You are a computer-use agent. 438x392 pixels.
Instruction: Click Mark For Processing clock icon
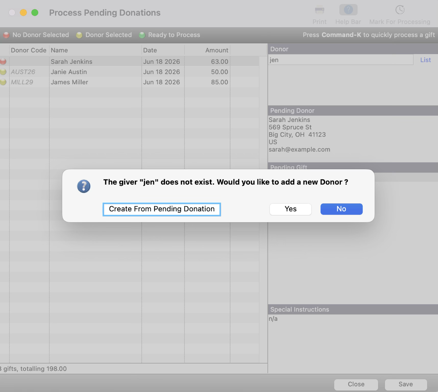coord(400,10)
